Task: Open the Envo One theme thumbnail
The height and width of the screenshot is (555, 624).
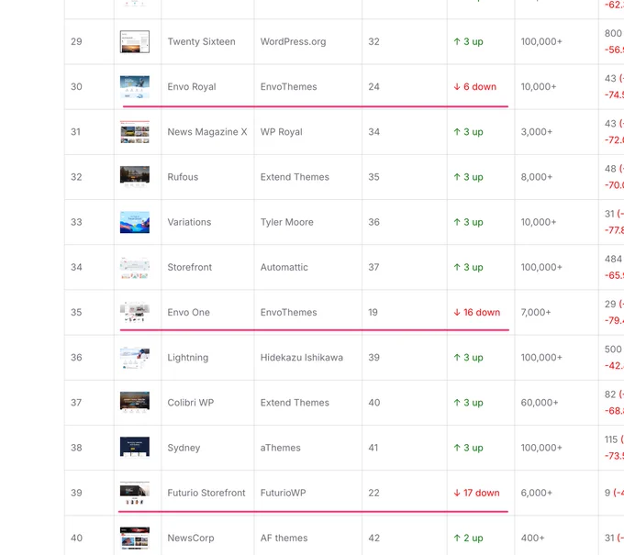Action: (135, 312)
